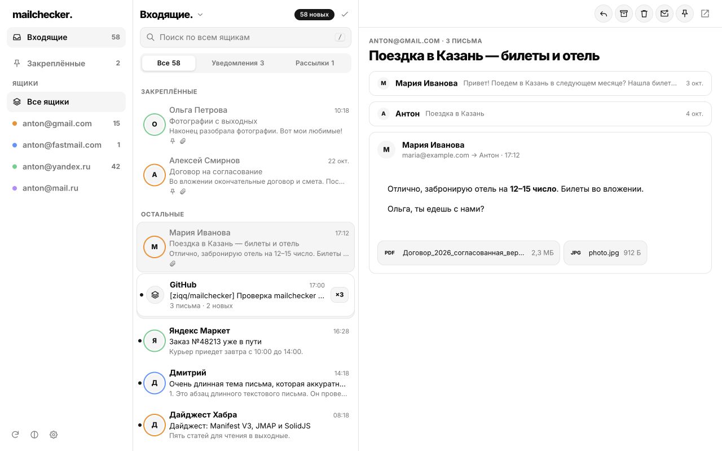This screenshot has width=722, height=451.
Task: Filter by anton@gmail.com mailbox
Action: (x=66, y=123)
